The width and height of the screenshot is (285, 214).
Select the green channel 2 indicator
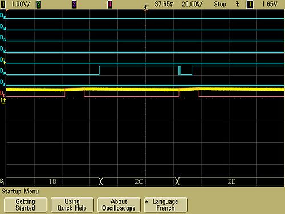[38, 5]
